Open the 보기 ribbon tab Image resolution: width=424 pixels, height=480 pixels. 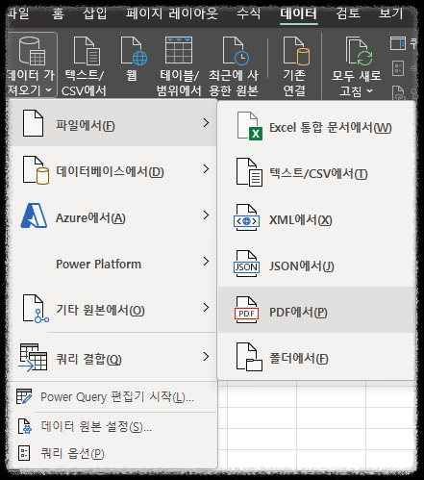390,13
